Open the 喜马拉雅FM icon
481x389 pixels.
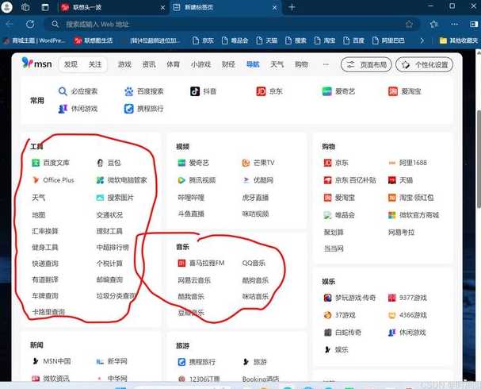click(x=181, y=263)
